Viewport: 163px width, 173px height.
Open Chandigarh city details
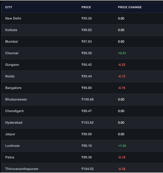click(x=14, y=111)
